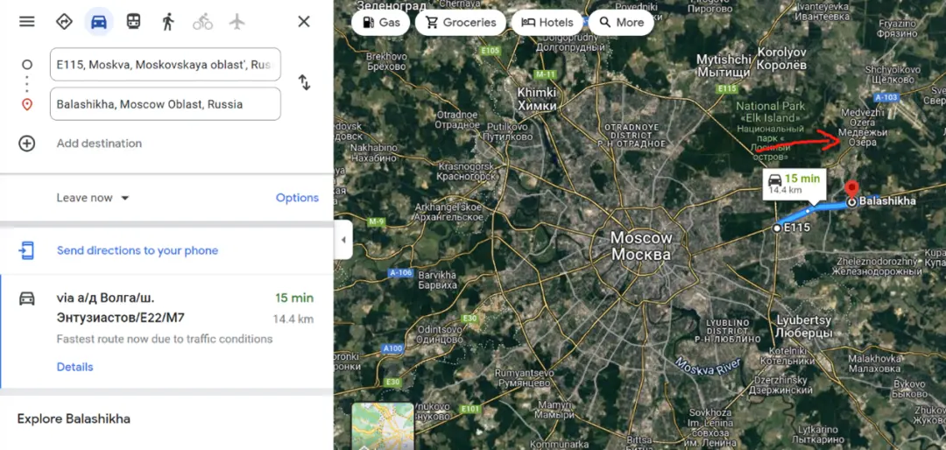Search for Gas stations nearby

tap(380, 23)
